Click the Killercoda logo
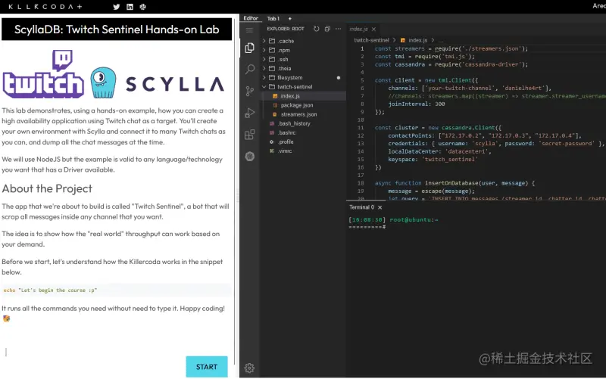606x379 pixels. coord(45,7)
